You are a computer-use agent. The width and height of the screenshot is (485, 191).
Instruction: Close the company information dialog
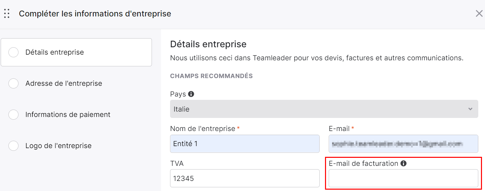tap(479, 14)
